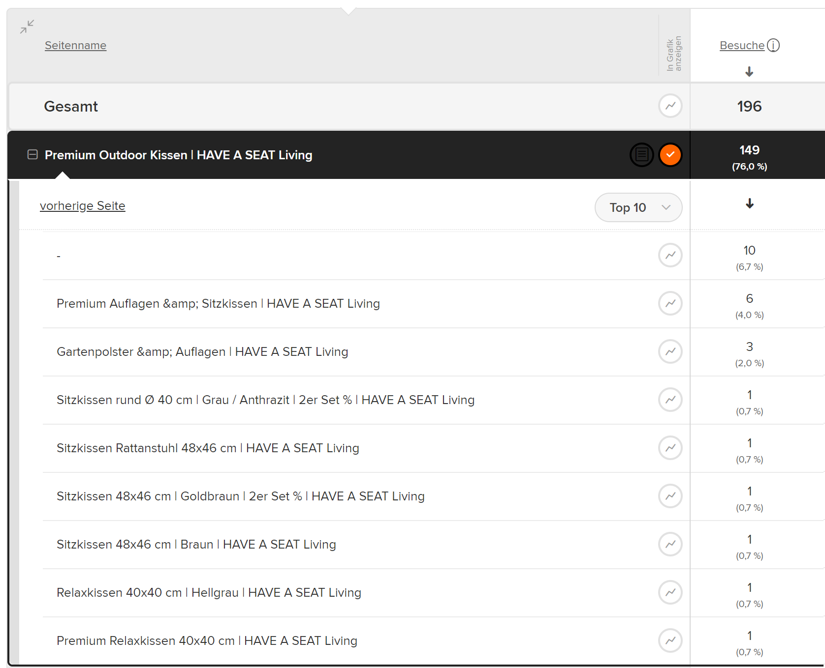Click Premium Relaxkissen 40x40 cm row text
The height and width of the screenshot is (668, 825).
point(207,640)
